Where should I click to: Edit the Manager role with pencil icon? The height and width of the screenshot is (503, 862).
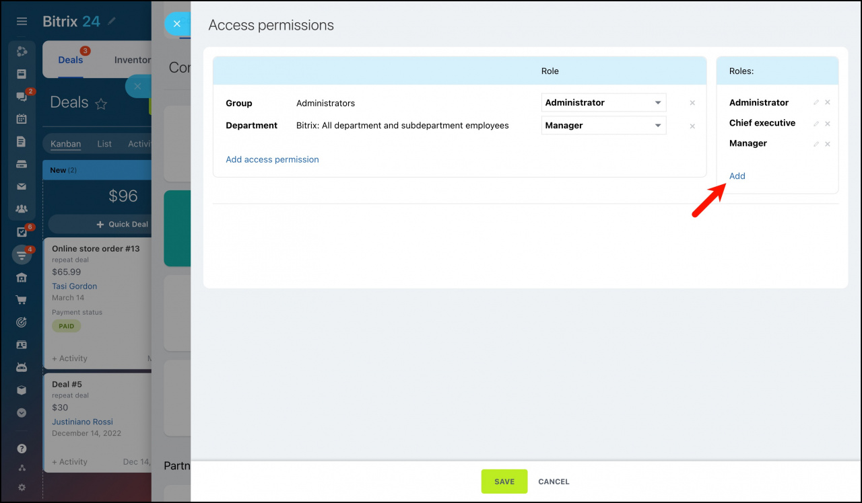tap(816, 144)
